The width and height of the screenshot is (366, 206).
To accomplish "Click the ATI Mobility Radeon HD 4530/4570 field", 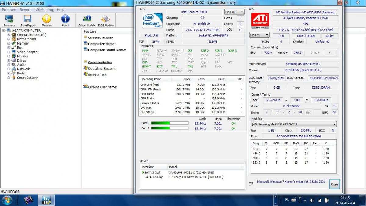I will click(x=305, y=13).
